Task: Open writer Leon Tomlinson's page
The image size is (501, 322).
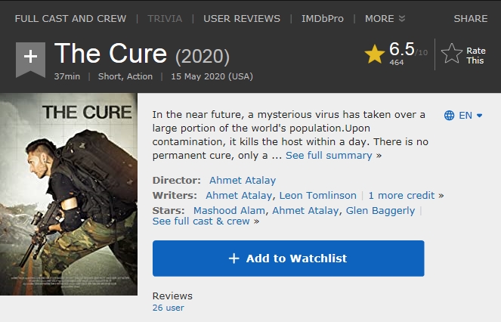Action: click(321, 195)
